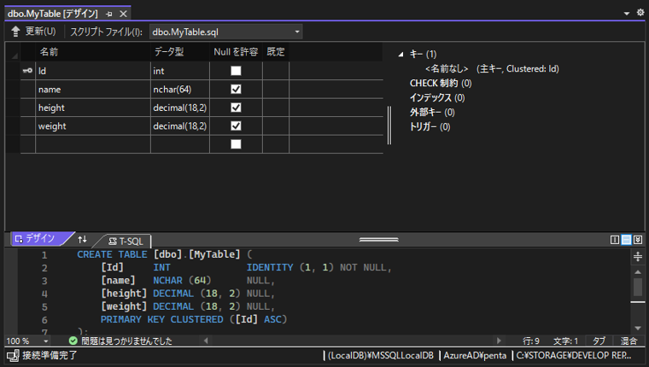This screenshot has height=367, width=649.
Task: Select トリガー (0) item
Action: [x=430, y=126]
